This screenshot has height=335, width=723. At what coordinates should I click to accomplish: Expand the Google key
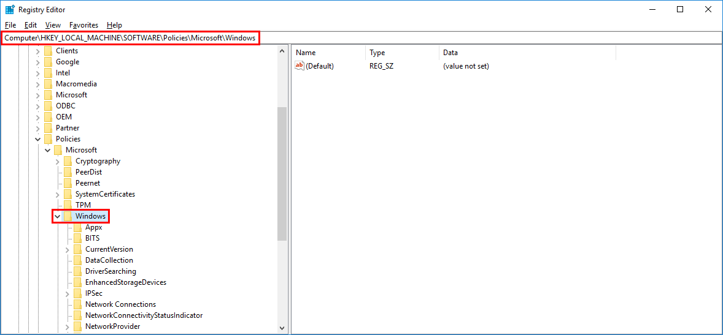point(38,62)
